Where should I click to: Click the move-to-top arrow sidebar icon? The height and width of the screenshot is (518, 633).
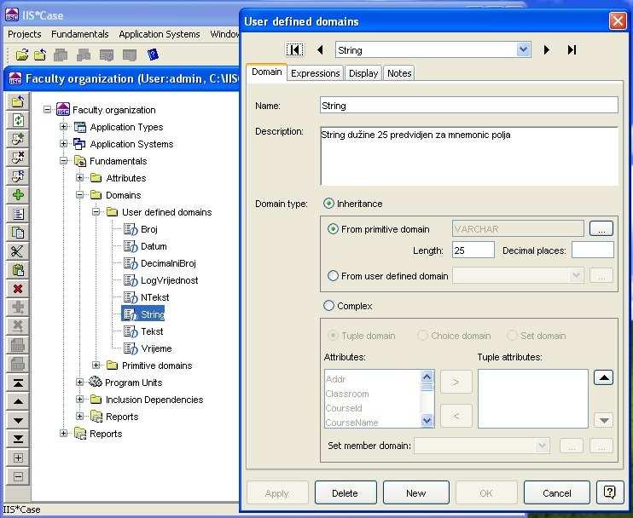pos(18,383)
